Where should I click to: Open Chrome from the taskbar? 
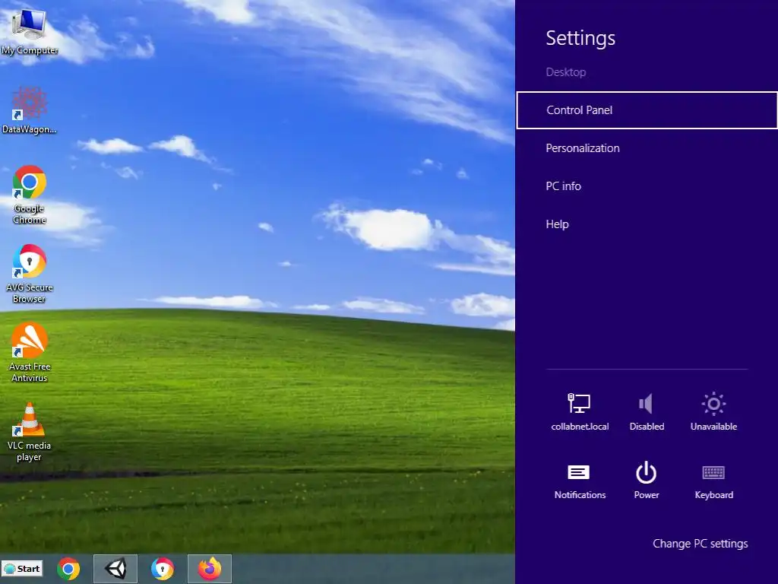68,569
